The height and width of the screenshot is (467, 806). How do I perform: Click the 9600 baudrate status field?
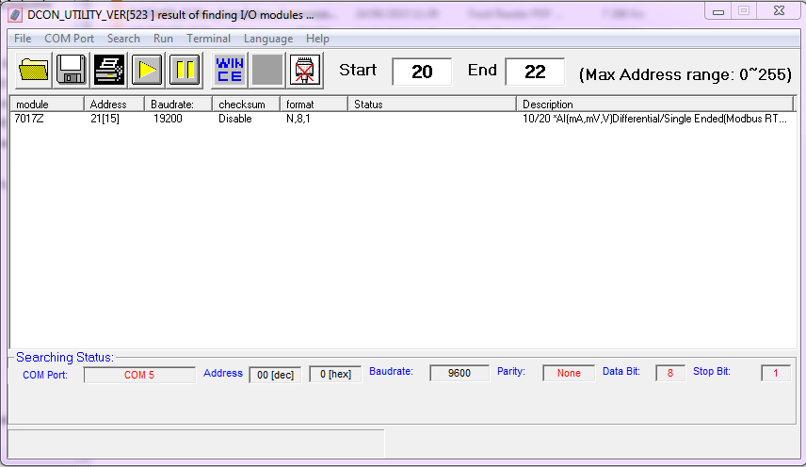point(459,373)
